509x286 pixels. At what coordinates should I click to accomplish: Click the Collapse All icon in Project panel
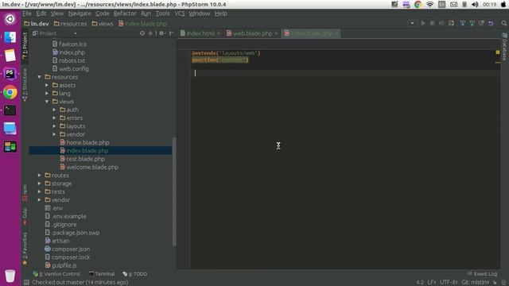tap(150, 33)
